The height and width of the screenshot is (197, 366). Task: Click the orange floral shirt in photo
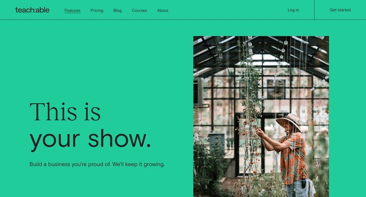coord(293,158)
